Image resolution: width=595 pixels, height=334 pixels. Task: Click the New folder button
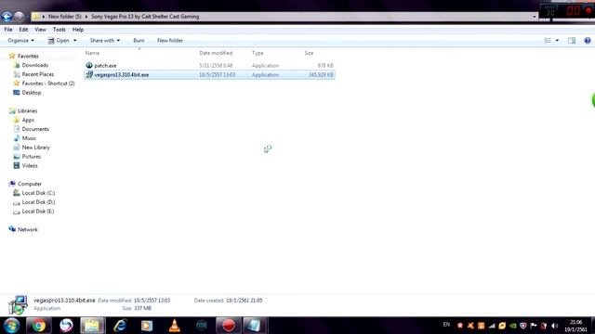click(170, 41)
